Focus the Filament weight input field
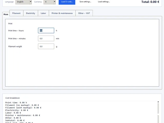 point(46,46)
